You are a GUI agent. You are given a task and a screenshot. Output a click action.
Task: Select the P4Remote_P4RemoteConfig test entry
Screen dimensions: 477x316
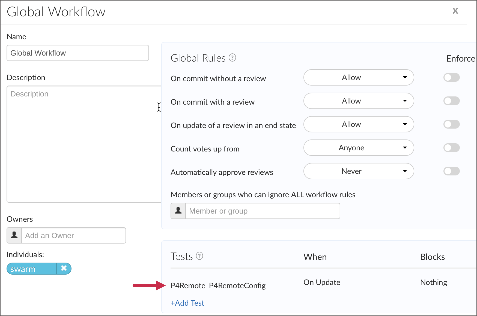point(218,285)
